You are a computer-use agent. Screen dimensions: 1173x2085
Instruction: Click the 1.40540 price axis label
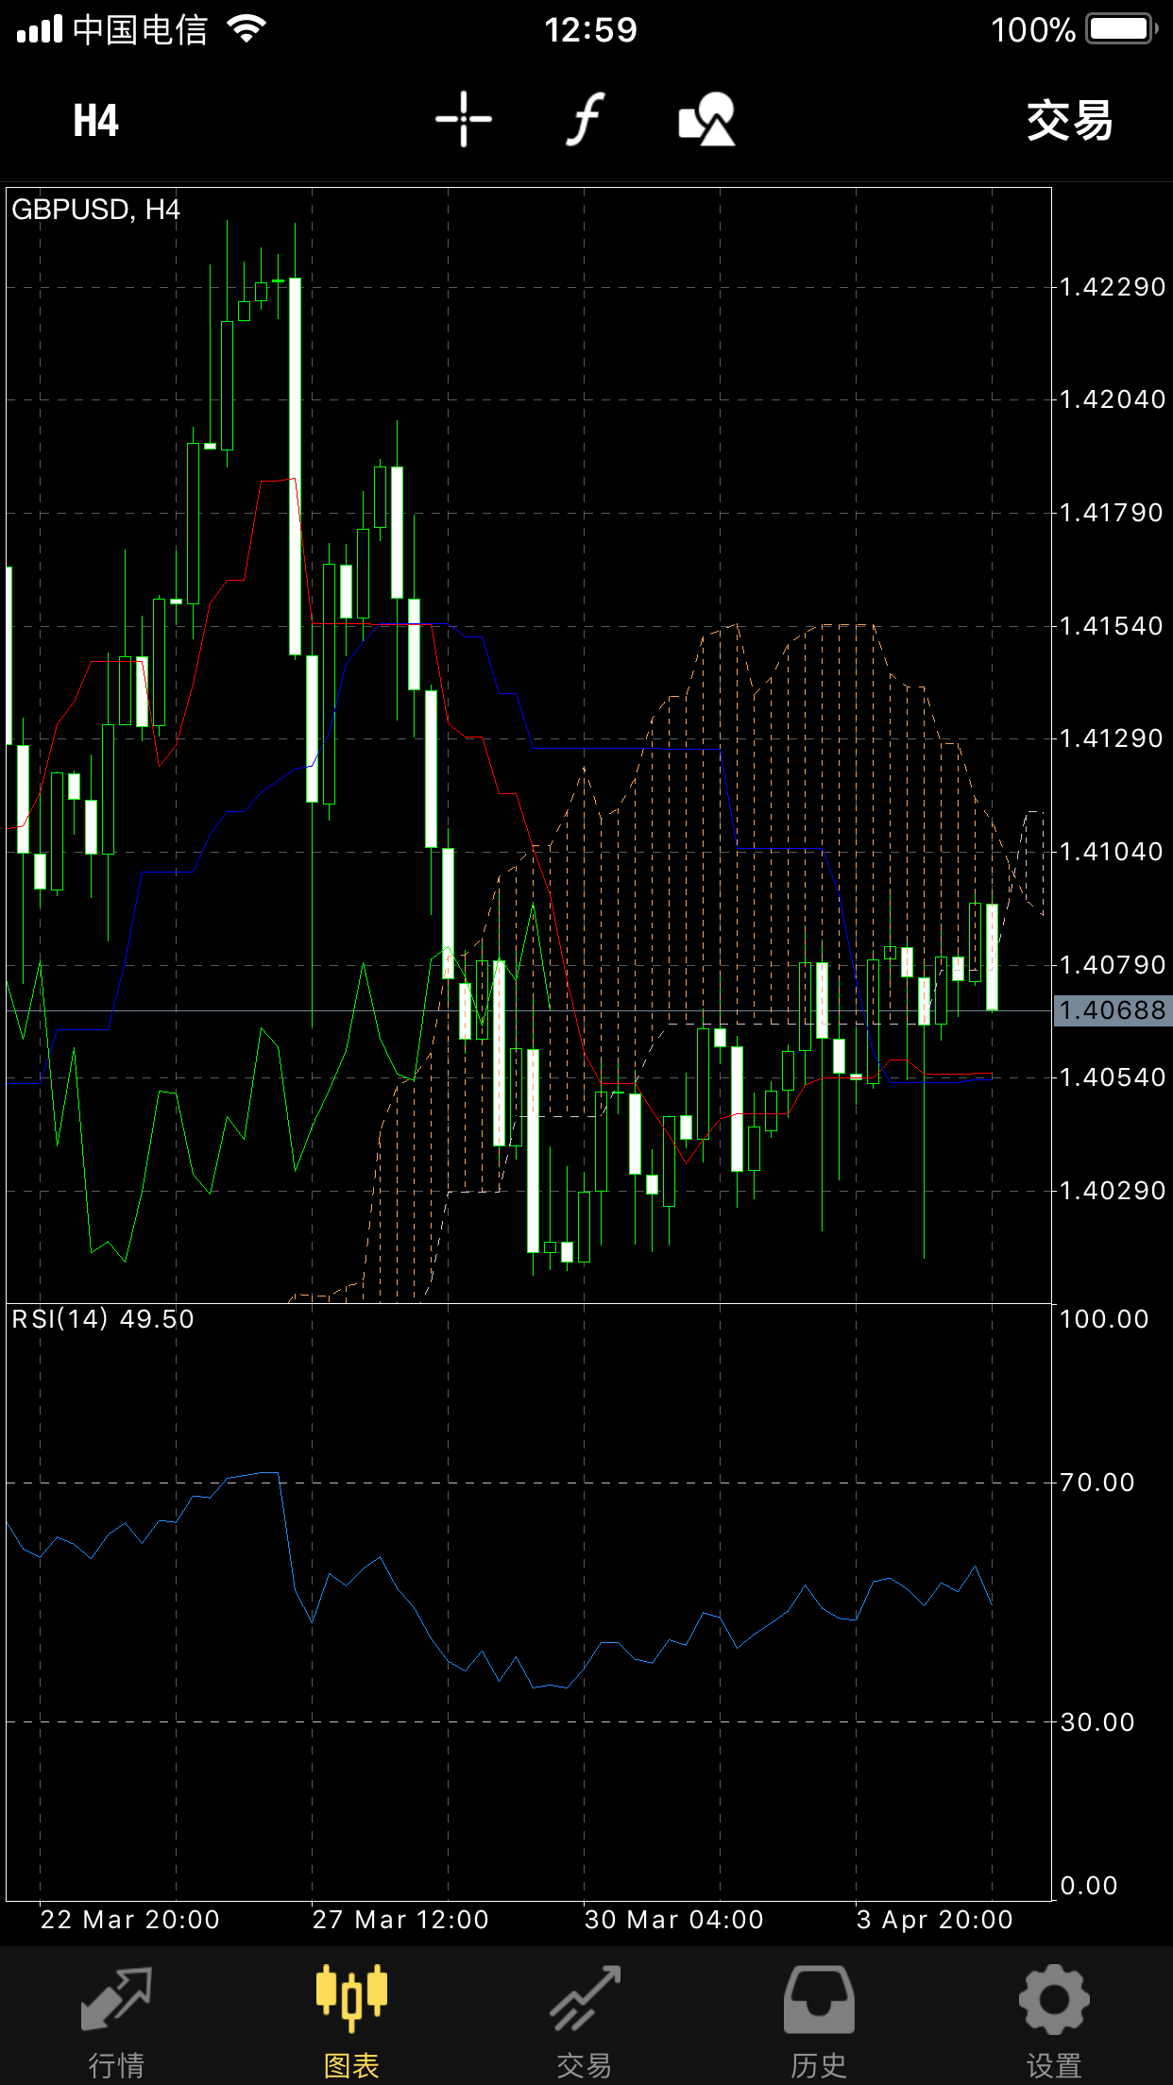[x=1113, y=1077]
